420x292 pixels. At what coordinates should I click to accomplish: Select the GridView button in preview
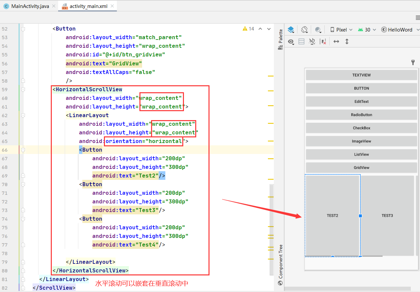pyautogui.click(x=361, y=168)
